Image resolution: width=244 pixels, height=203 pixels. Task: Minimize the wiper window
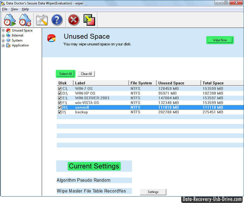[x=218, y=3]
